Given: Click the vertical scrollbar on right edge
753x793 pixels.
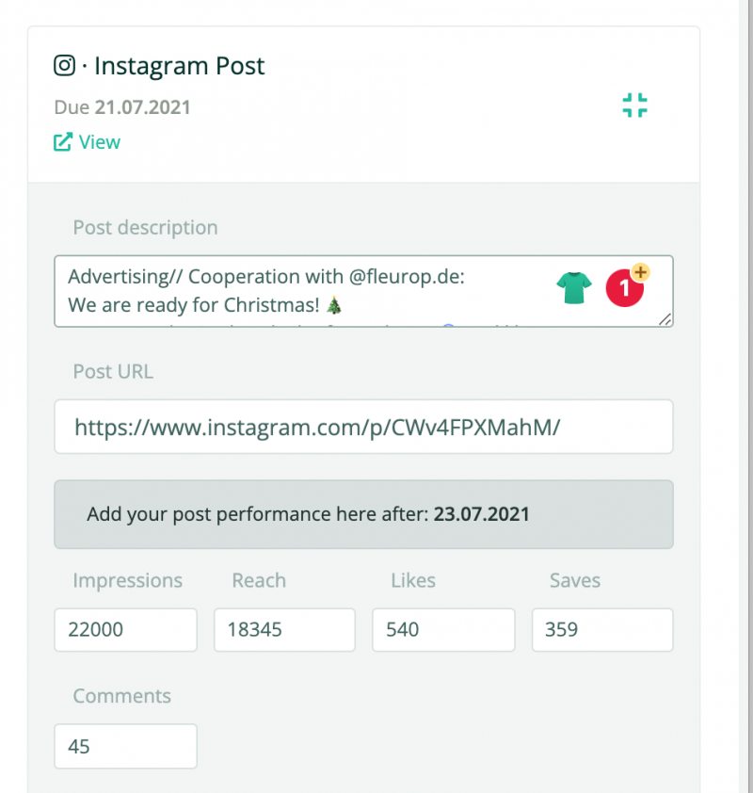Looking at the screenshot, I should [x=745, y=396].
